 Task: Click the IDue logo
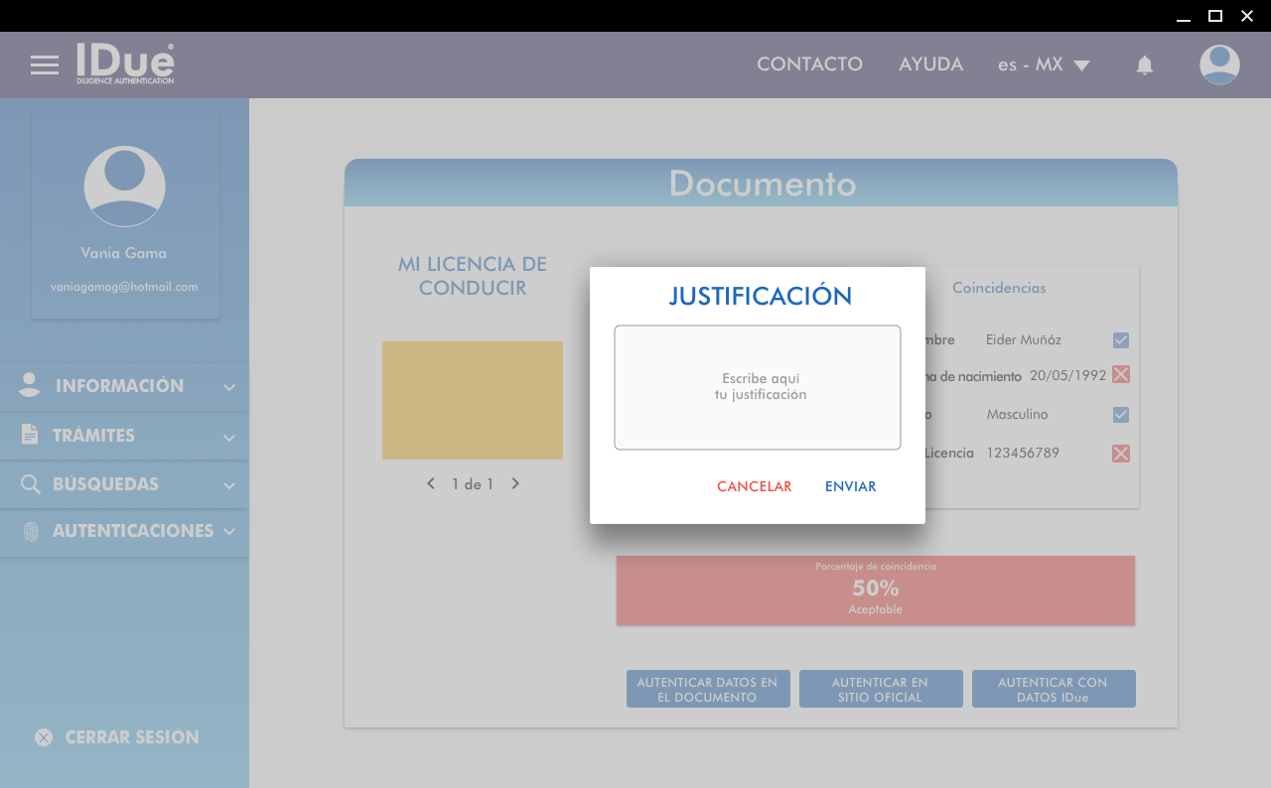(x=125, y=64)
